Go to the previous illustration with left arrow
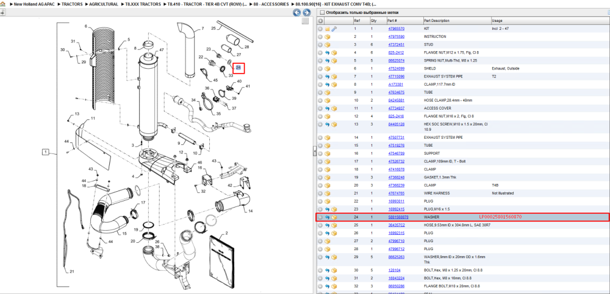Image resolution: width=610 pixels, height=294 pixels. 297,13
